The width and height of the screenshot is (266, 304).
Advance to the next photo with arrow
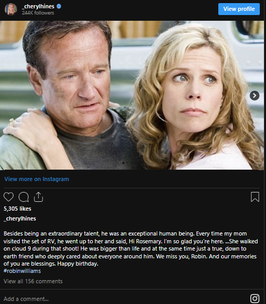click(255, 95)
